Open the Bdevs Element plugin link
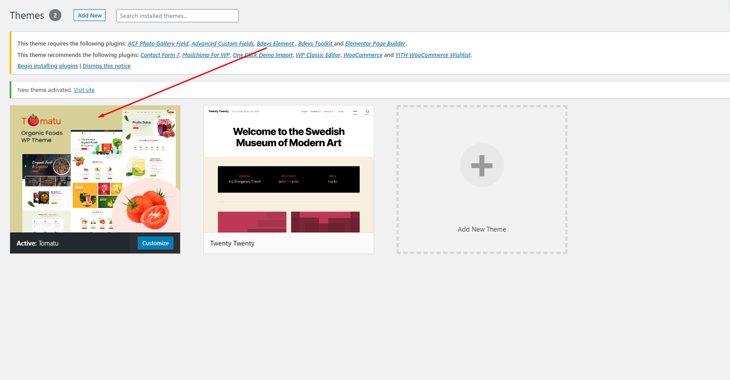 pos(275,43)
